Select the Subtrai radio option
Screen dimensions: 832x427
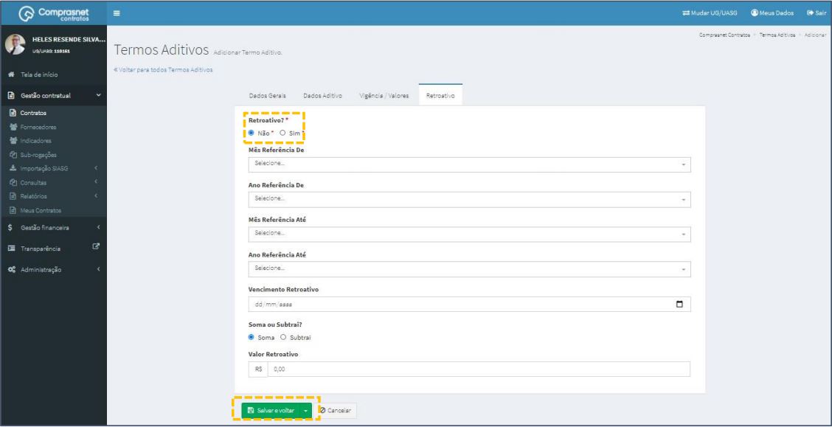point(282,337)
